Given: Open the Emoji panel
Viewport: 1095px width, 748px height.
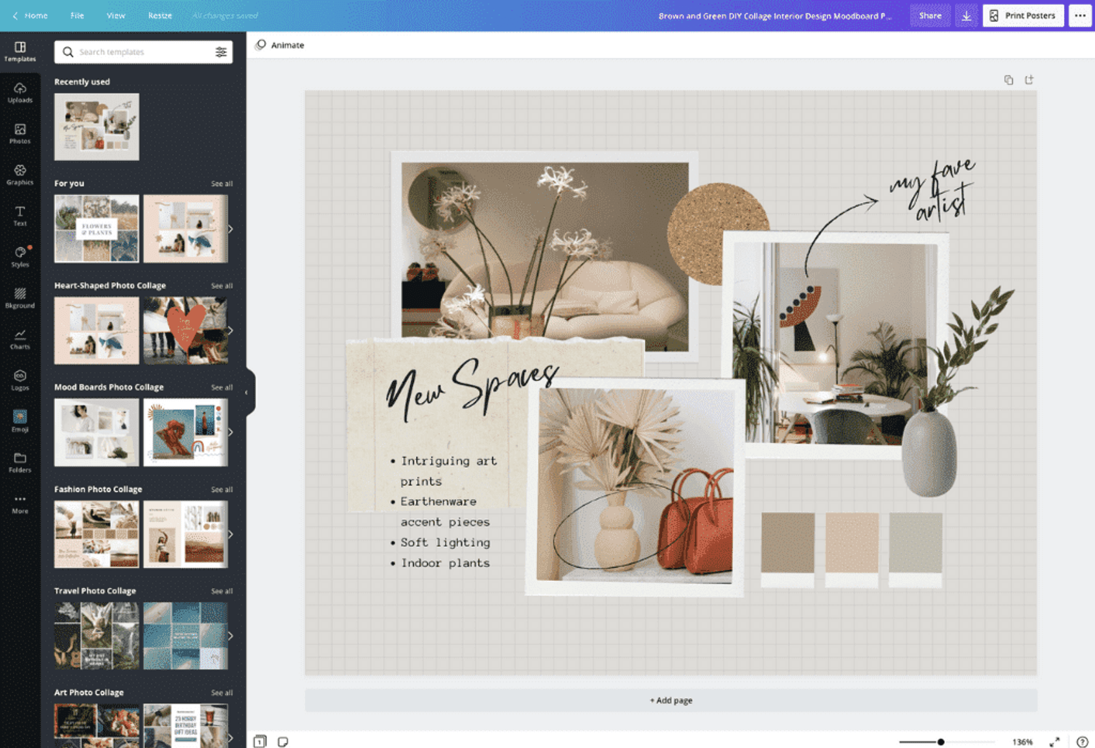Looking at the screenshot, I should click(20, 421).
